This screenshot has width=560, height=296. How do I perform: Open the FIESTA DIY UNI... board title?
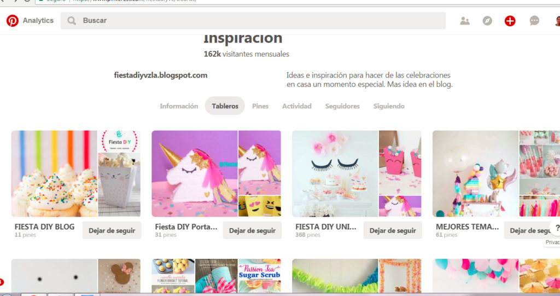326,227
